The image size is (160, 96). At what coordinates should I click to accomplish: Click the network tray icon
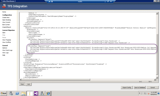[145, 93]
